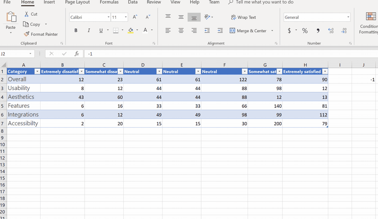The width and height of the screenshot is (378, 219).
Task: Click the Cut scissors icon
Action: (x=26, y=14)
